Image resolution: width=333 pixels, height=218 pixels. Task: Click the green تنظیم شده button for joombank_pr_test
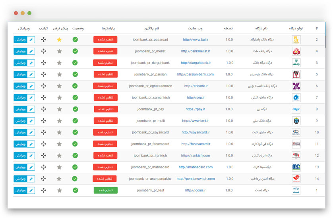[105, 190]
